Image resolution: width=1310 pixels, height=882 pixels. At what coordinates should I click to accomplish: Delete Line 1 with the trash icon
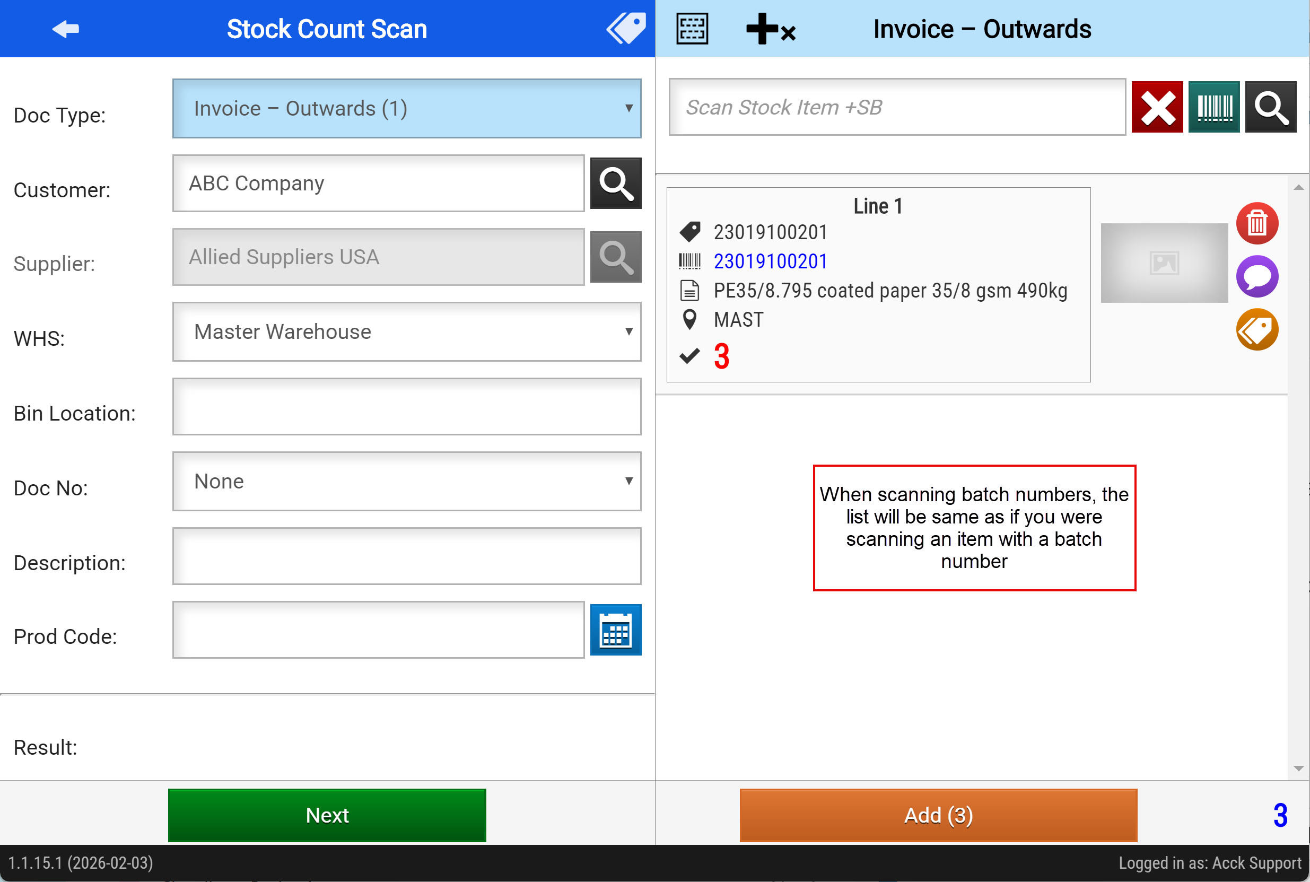(x=1256, y=223)
